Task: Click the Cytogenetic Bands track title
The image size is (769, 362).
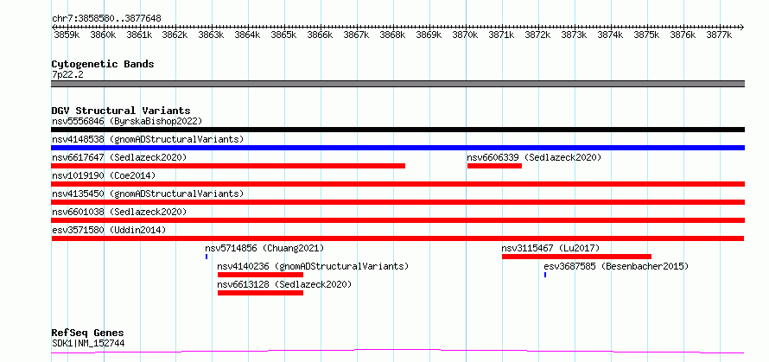Action: (x=103, y=64)
